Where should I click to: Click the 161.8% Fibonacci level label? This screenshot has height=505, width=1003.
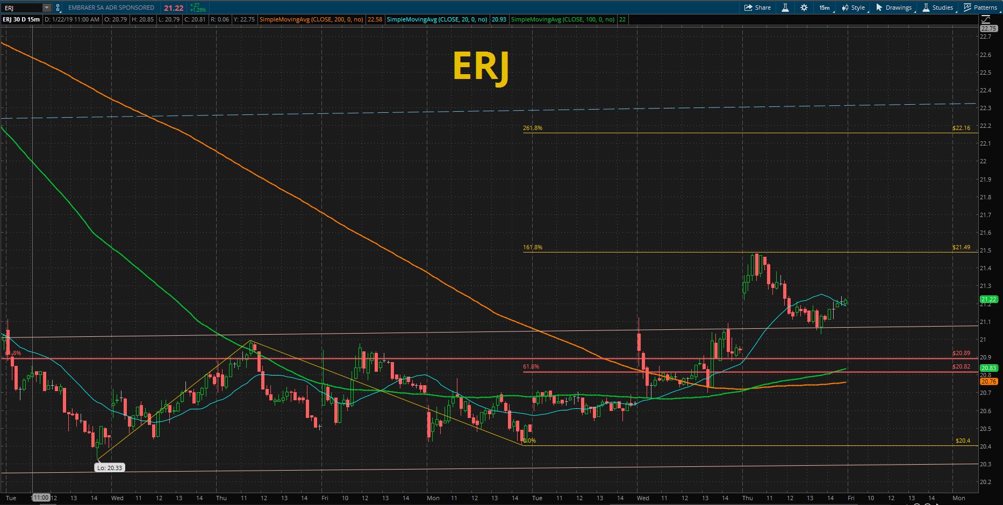[533, 248]
